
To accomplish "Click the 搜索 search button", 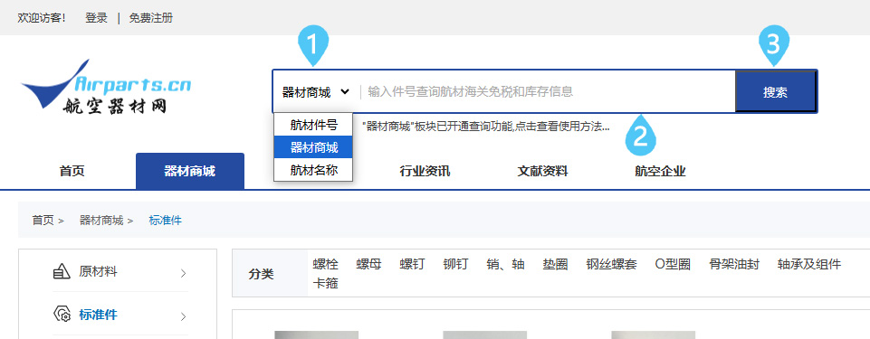I will (775, 92).
